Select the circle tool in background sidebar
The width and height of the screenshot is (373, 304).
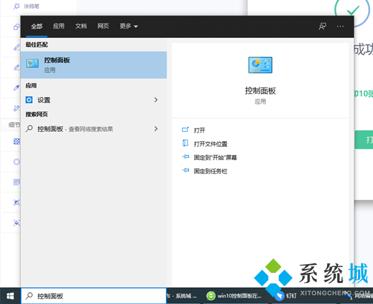[17, 162]
